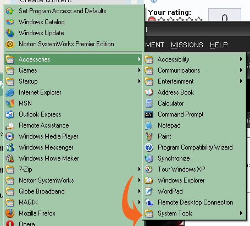
Task: Launch Command Prompt via its icon
Action: click(x=149, y=114)
